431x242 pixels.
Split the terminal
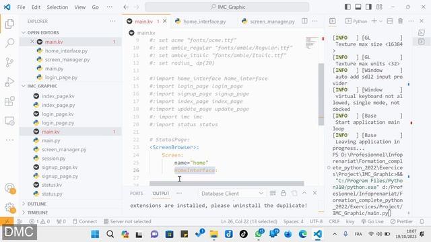coord(390,21)
